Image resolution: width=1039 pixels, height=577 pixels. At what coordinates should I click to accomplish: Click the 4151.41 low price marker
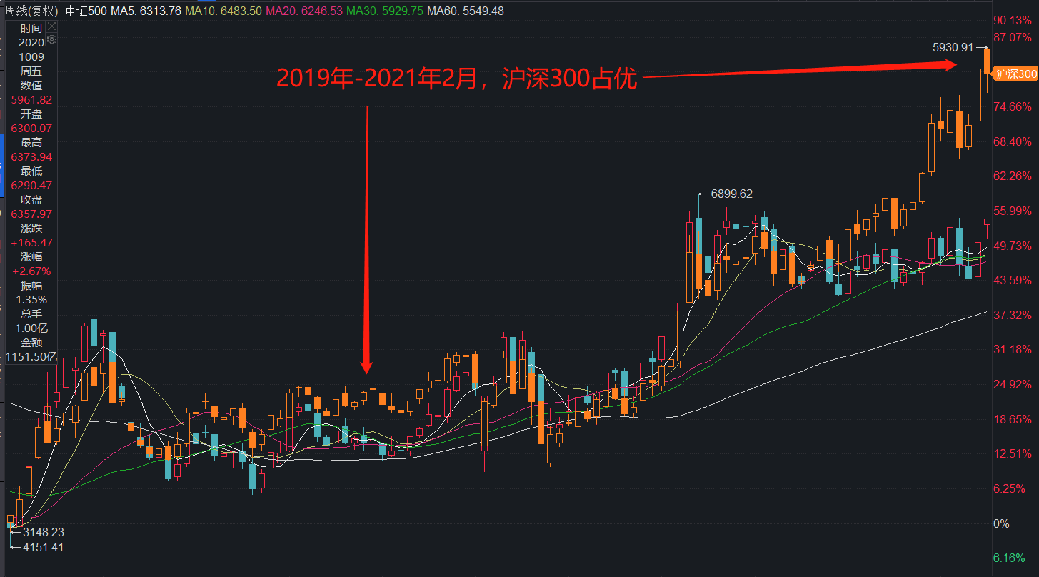pos(44,547)
